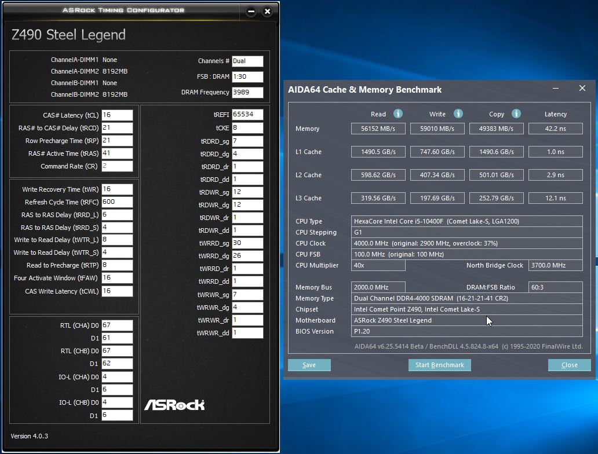Image resolution: width=598 pixels, height=454 pixels.
Task: Click the Close button in AIDA64
Action: click(x=570, y=365)
